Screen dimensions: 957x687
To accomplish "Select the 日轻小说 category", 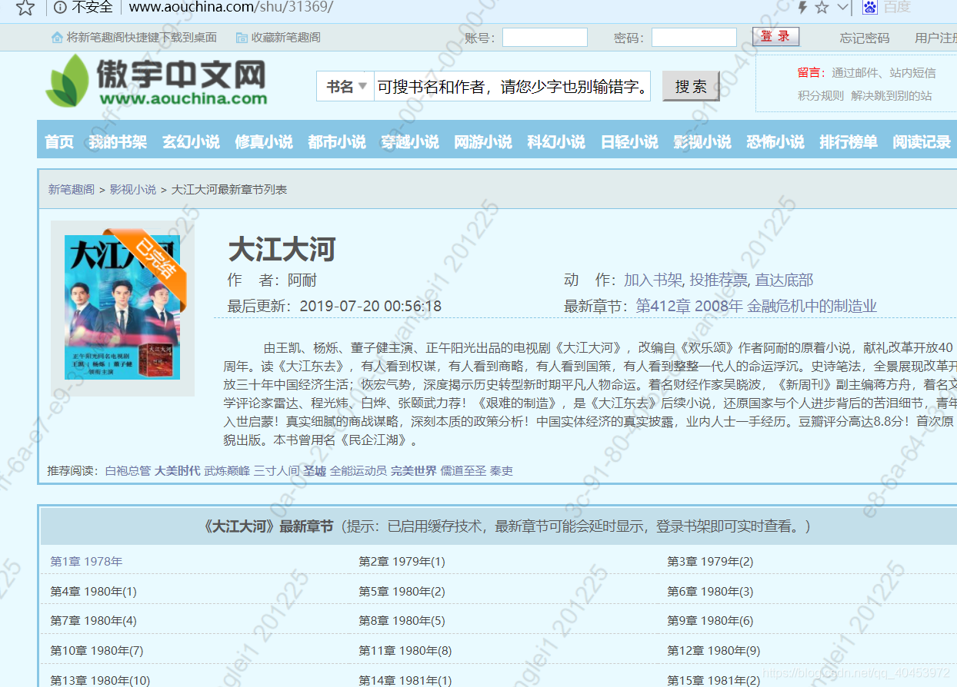I will click(x=629, y=141).
